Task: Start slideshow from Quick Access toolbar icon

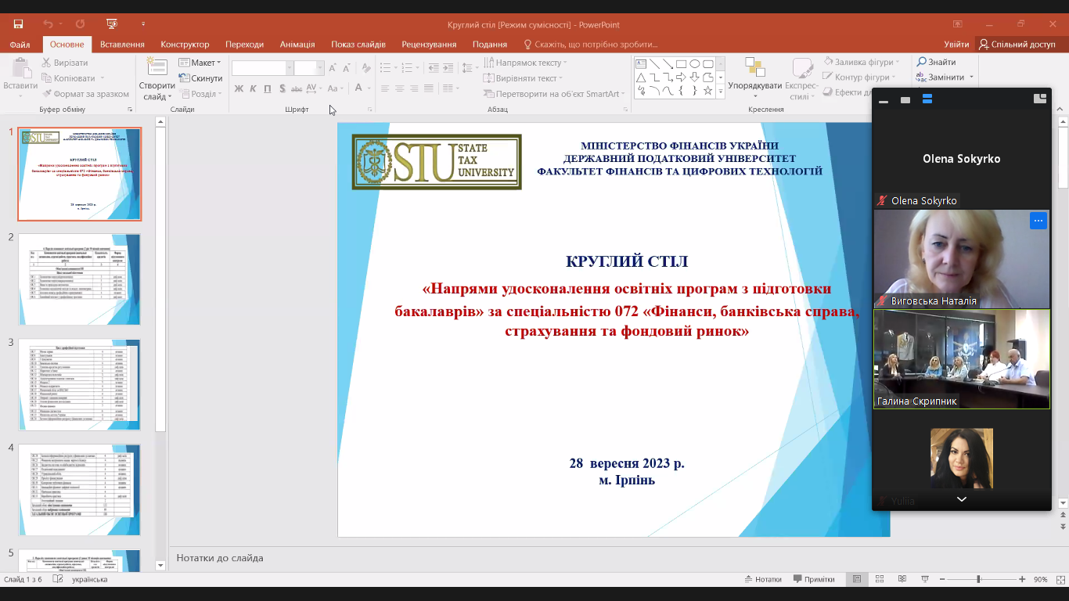Action: coord(112,24)
